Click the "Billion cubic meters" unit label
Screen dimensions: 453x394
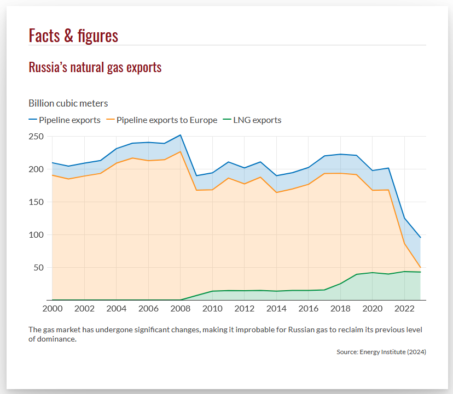pyautogui.click(x=68, y=103)
